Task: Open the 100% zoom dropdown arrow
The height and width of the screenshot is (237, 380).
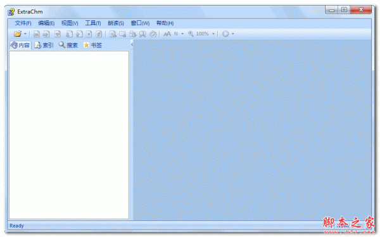Action: pos(213,34)
